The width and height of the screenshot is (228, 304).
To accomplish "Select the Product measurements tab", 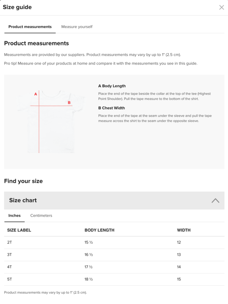I will 30,27.
